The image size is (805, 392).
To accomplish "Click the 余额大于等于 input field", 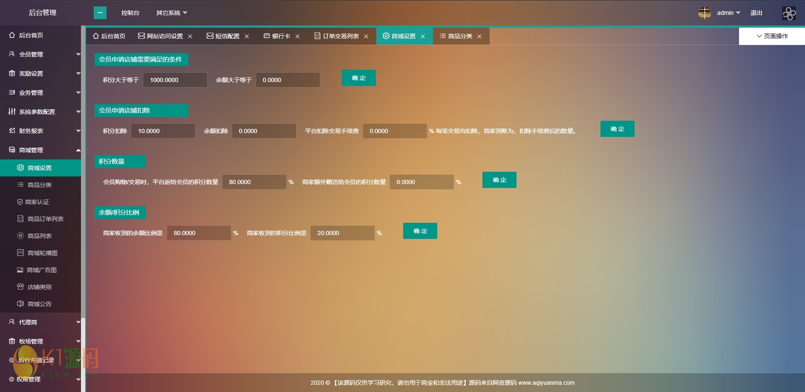I will tap(288, 80).
